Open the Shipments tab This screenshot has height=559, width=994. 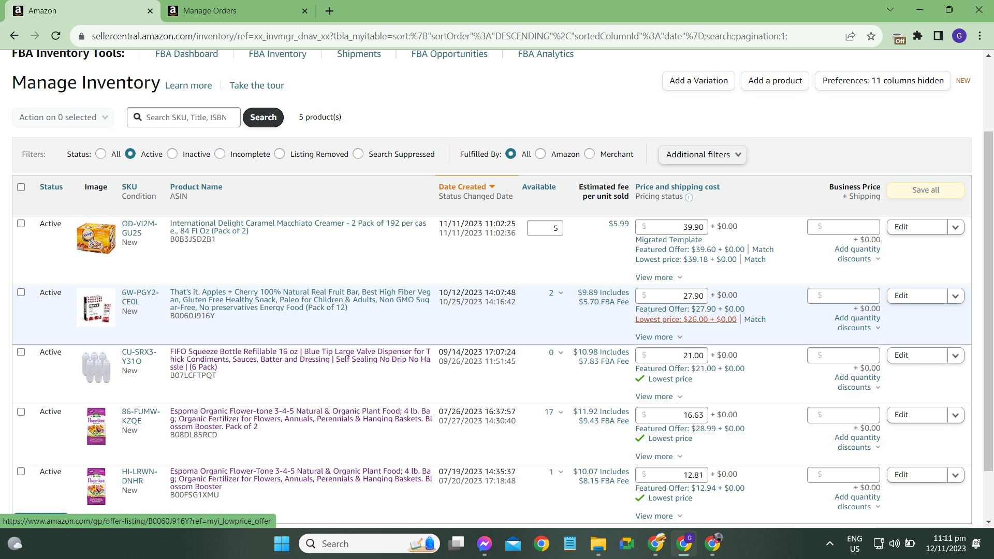click(x=359, y=54)
